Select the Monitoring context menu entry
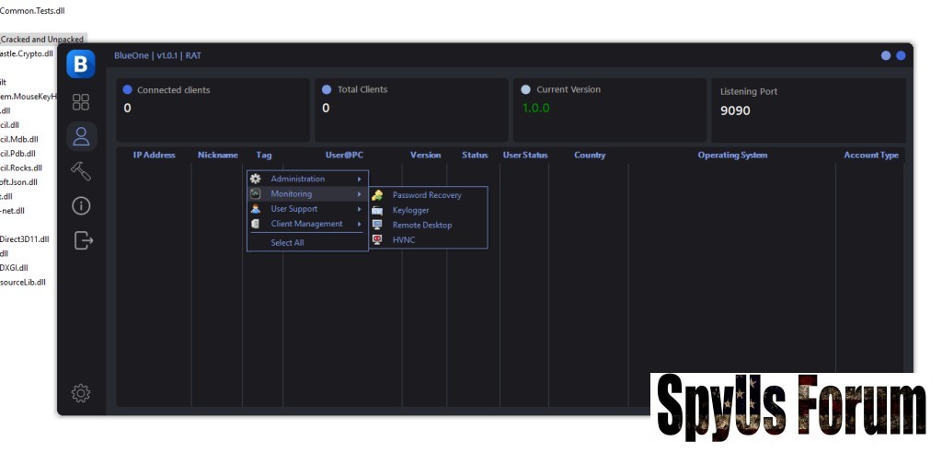This screenshot has width=942, height=453. pyautogui.click(x=293, y=194)
